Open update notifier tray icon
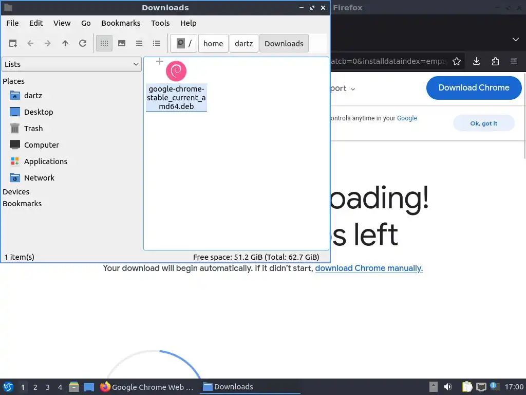 click(495, 386)
